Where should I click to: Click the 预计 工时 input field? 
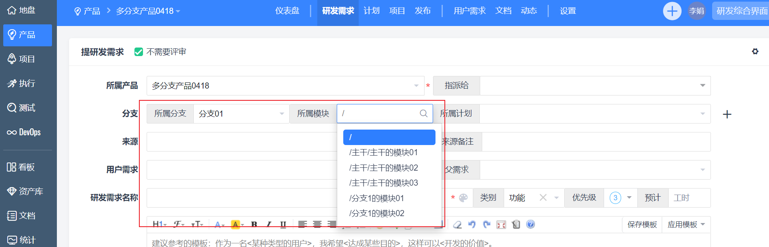coord(689,198)
